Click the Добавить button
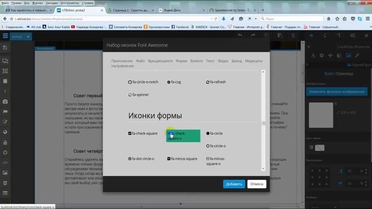The height and width of the screenshot is (209, 372). pos(234,184)
